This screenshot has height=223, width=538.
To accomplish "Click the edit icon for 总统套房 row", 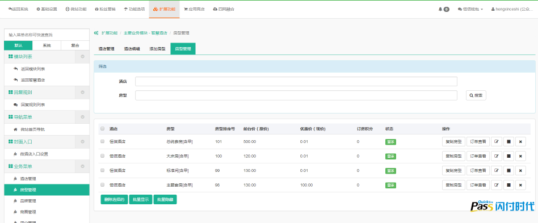I will point(496,142).
